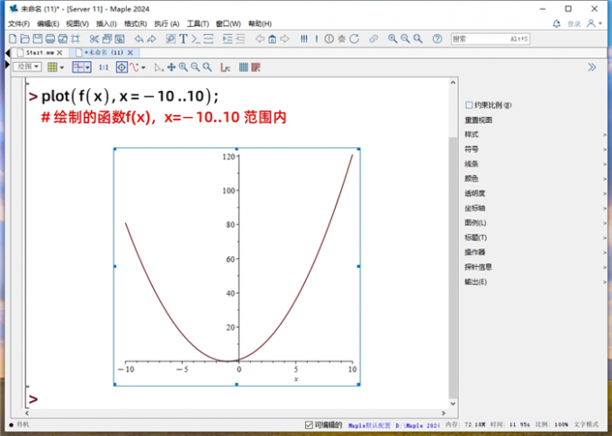612x436 pixels.
Task: Click the print icon in the toolbar
Action: 49,39
